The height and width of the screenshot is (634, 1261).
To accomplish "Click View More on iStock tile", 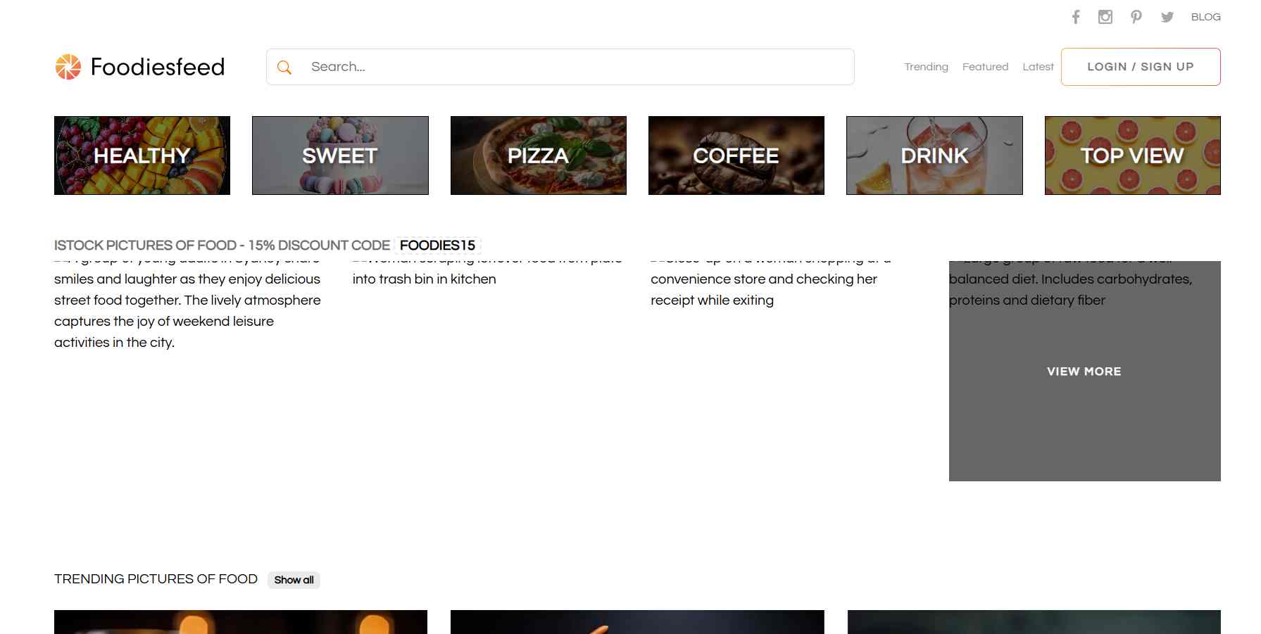I will click(1084, 372).
